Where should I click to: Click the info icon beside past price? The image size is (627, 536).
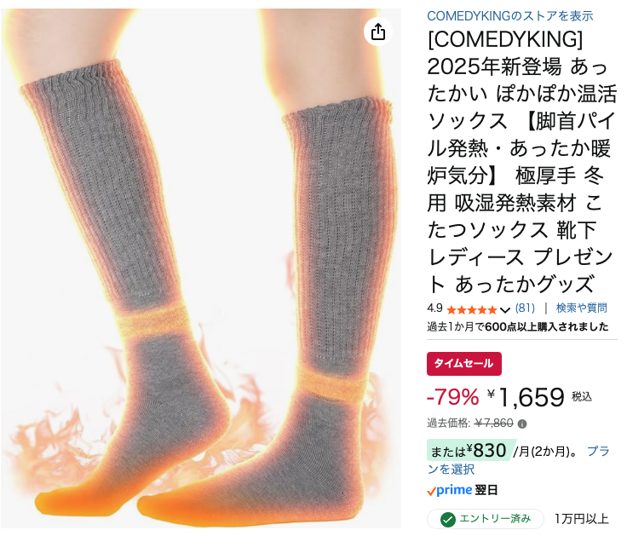522,424
